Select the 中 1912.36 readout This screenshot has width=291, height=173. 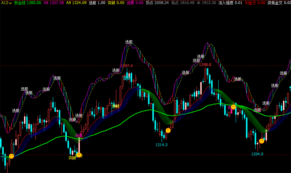206,3
